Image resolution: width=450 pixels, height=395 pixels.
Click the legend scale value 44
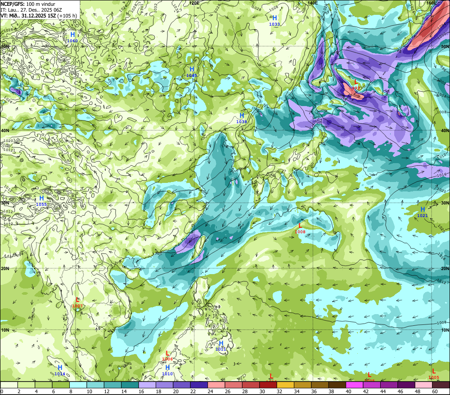[x=383, y=391]
